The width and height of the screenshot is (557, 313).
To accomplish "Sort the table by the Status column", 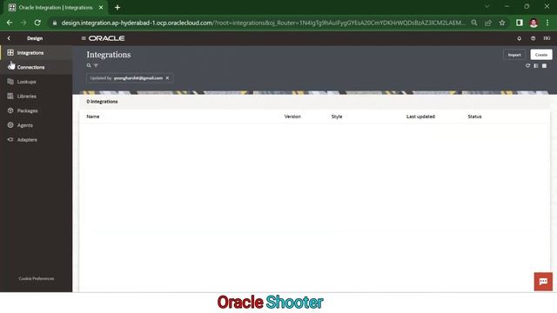I will [474, 117].
